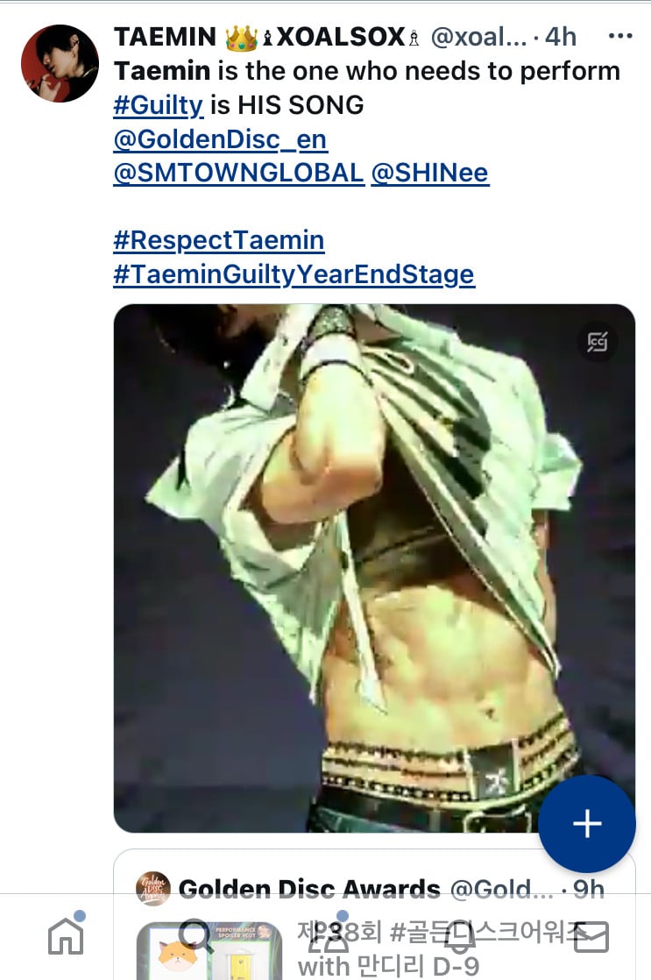
Task: Open the Golden Disc Awards avatar
Action: pos(153,888)
